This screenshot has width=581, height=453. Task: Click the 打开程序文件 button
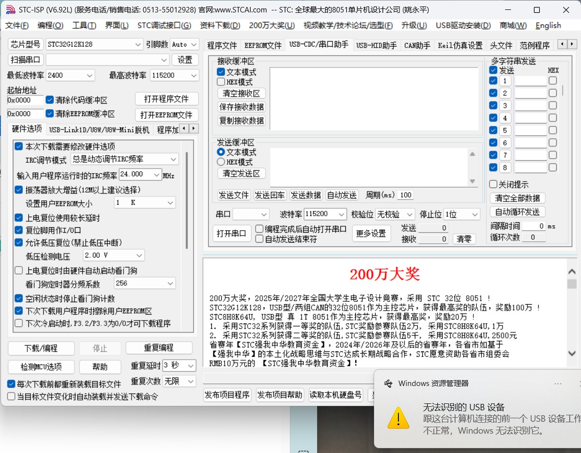[166, 99]
